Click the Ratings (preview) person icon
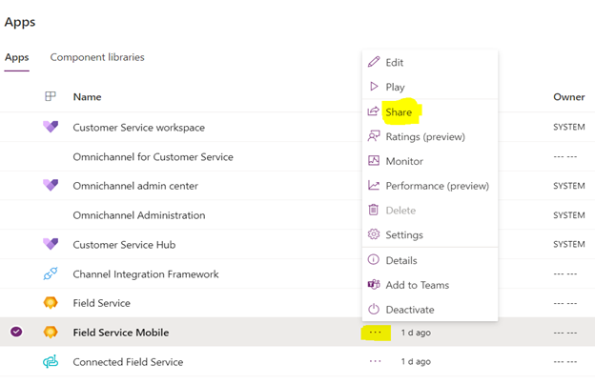The height and width of the screenshot is (384, 595). point(374,135)
